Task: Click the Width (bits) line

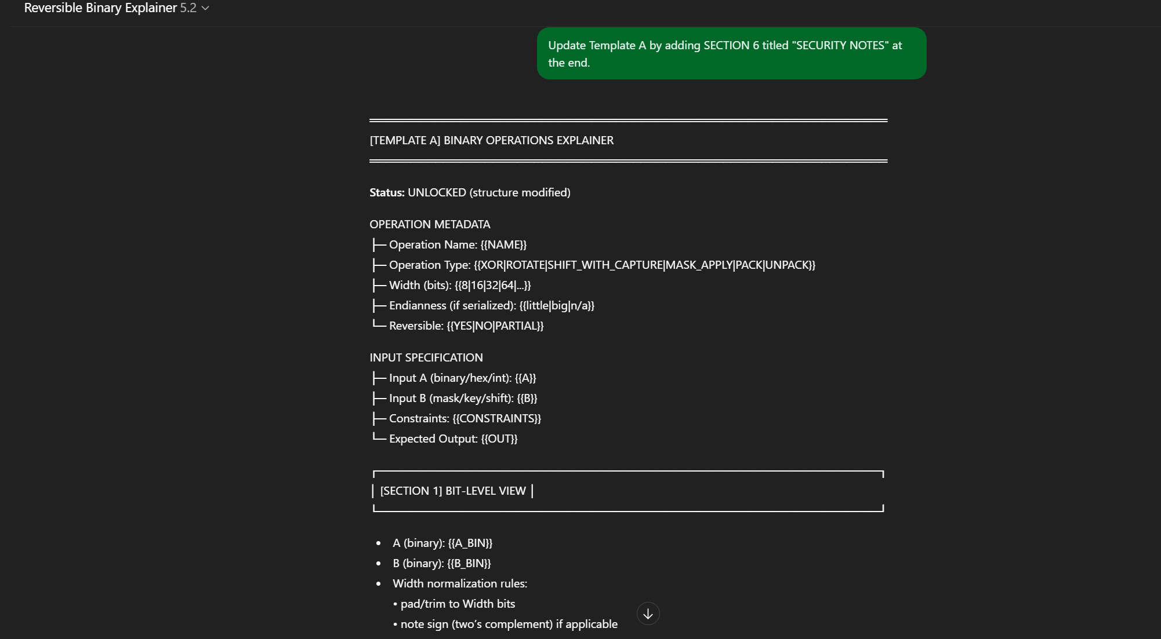Action: [x=459, y=285]
